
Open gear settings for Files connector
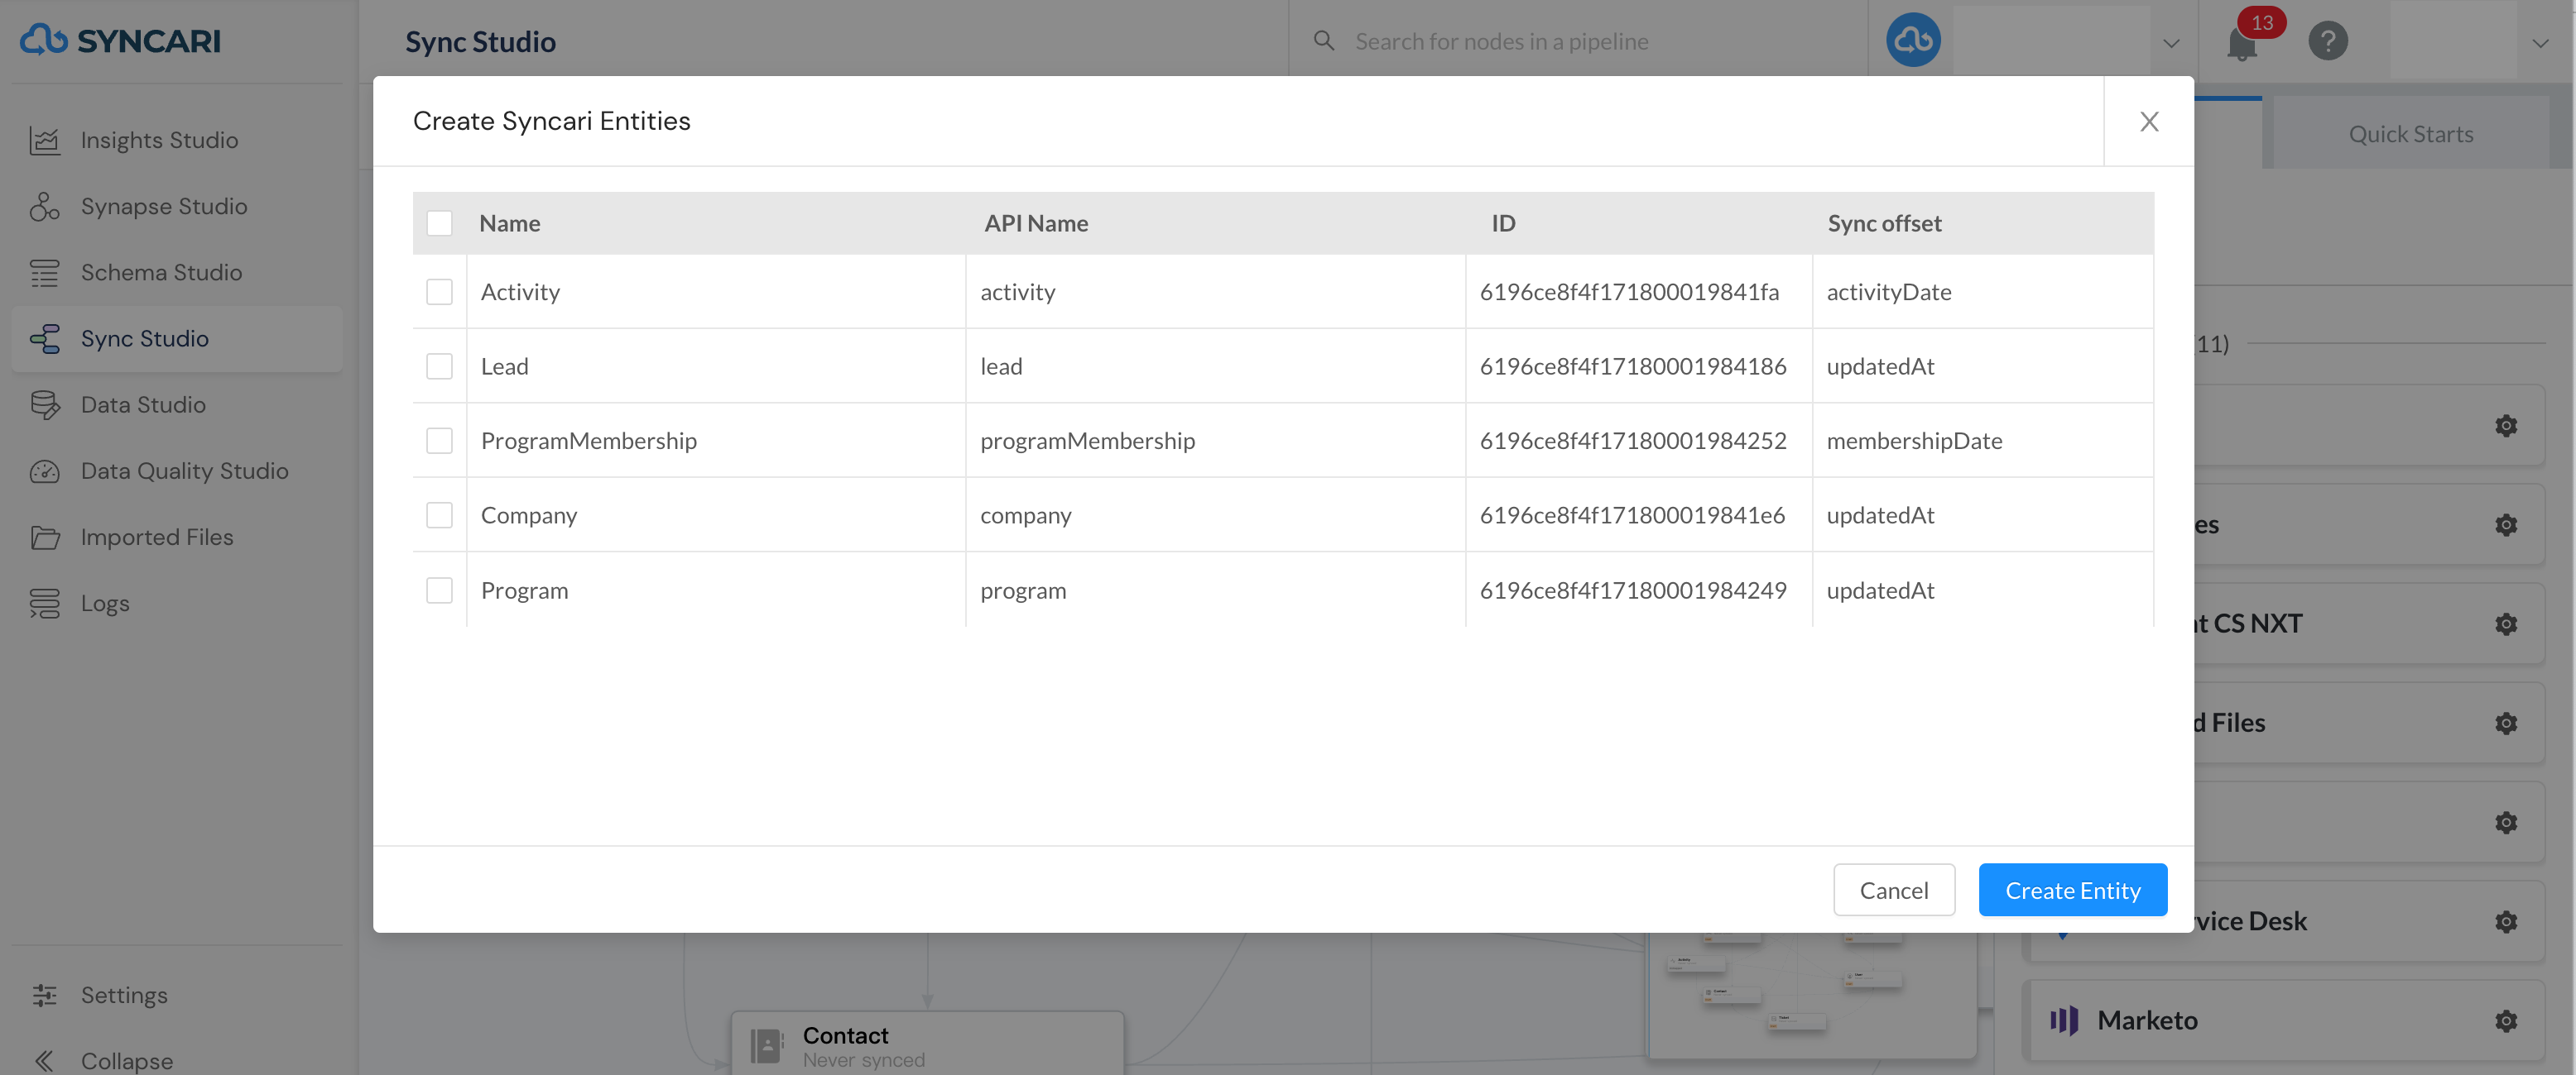pyautogui.click(x=2506, y=724)
